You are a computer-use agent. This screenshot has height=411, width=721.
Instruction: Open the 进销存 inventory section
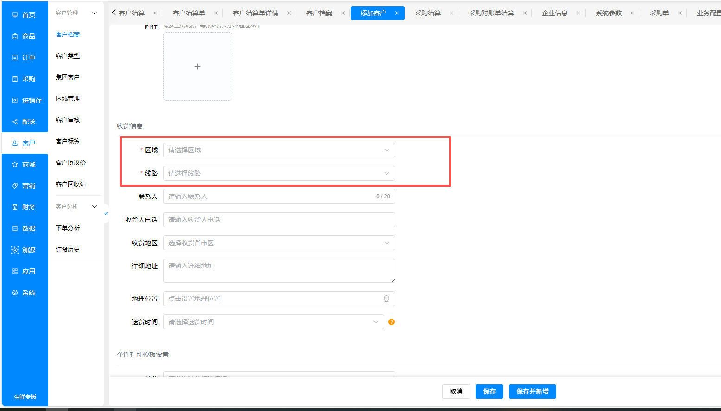(25, 100)
